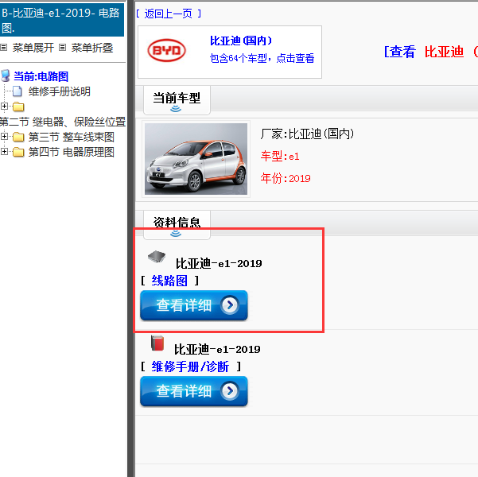This screenshot has width=478, height=477.
Task: Select 当前:电路图 root tree item
Action: (x=41, y=76)
